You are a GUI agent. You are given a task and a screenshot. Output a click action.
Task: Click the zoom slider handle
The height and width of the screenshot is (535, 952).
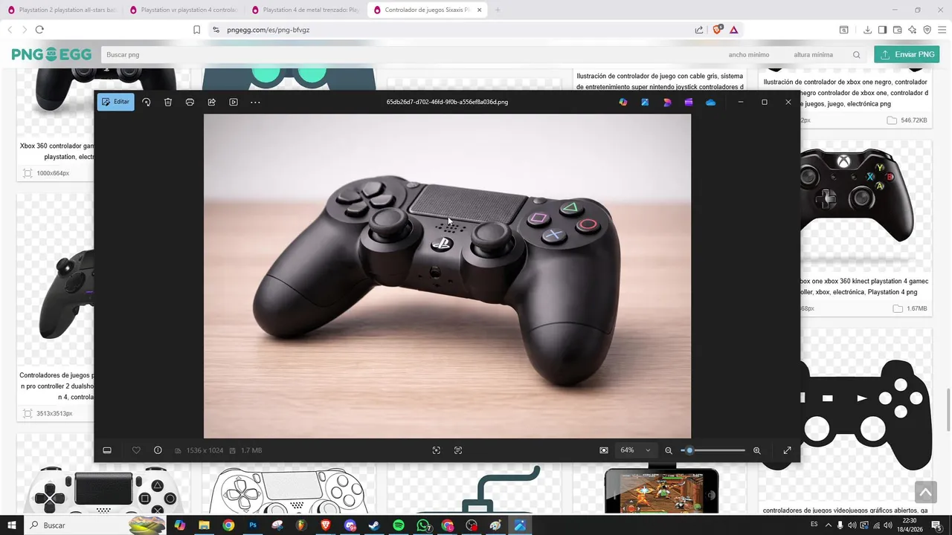689,450
